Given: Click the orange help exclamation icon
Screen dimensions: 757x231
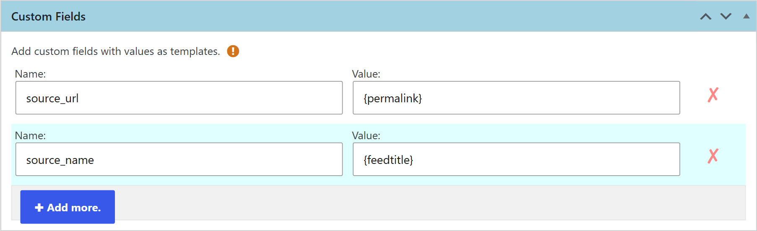Looking at the screenshot, I should [x=233, y=51].
